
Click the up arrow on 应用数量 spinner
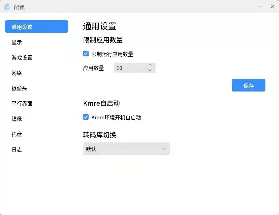tap(150, 66)
